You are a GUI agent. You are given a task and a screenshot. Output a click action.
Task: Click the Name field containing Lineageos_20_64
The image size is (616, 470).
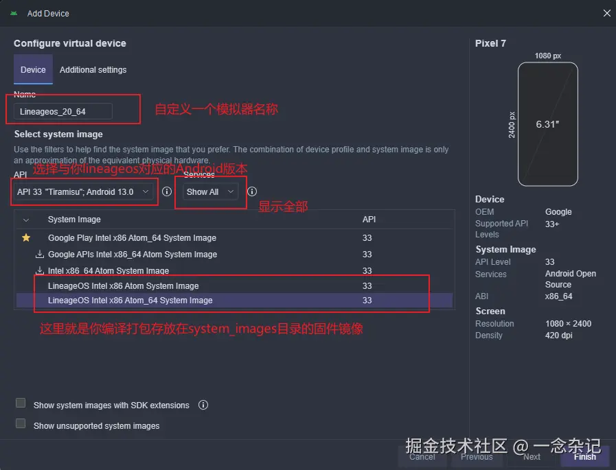(63, 112)
